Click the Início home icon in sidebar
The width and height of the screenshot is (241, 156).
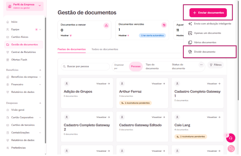click(x=8, y=22)
